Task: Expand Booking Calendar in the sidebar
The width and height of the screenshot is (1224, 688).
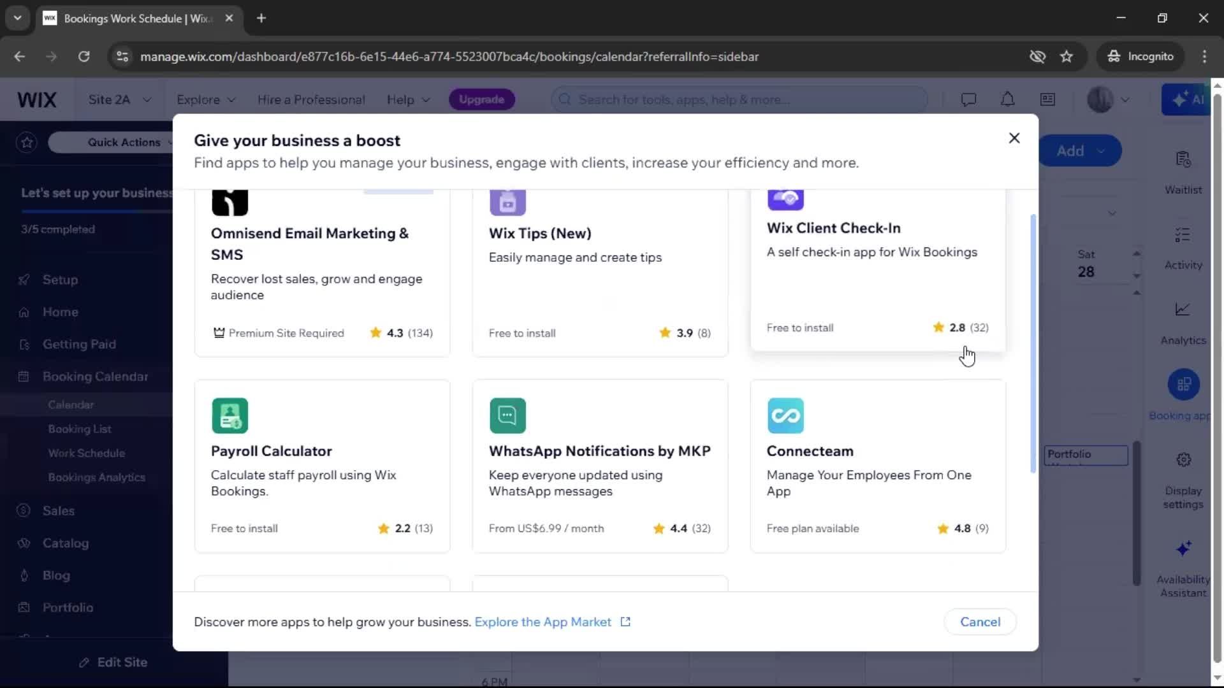Action: 95,376
